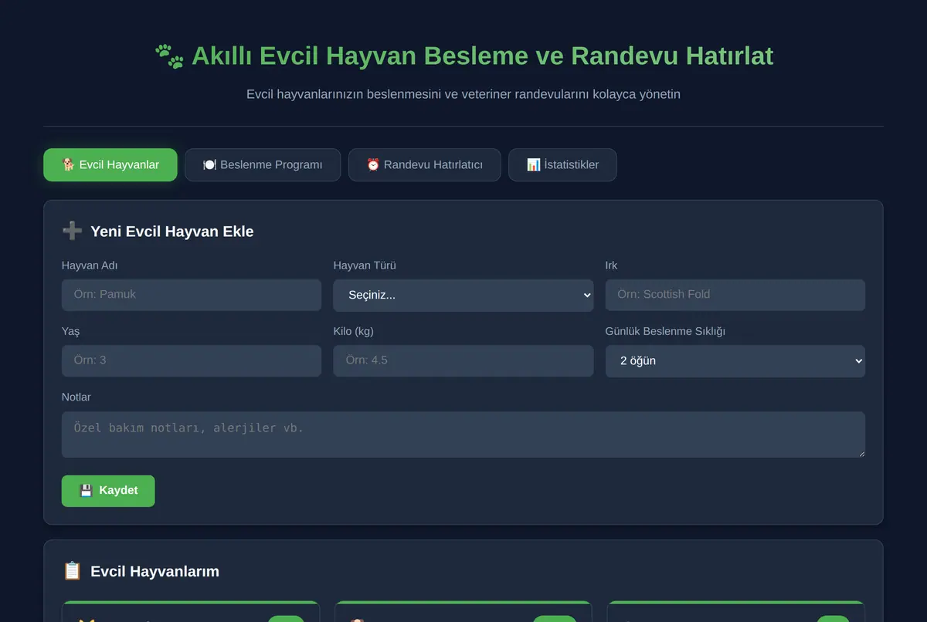Open the Beslenme Programı tab
The height and width of the screenshot is (622, 927).
pyautogui.click(x=263, y=165)
